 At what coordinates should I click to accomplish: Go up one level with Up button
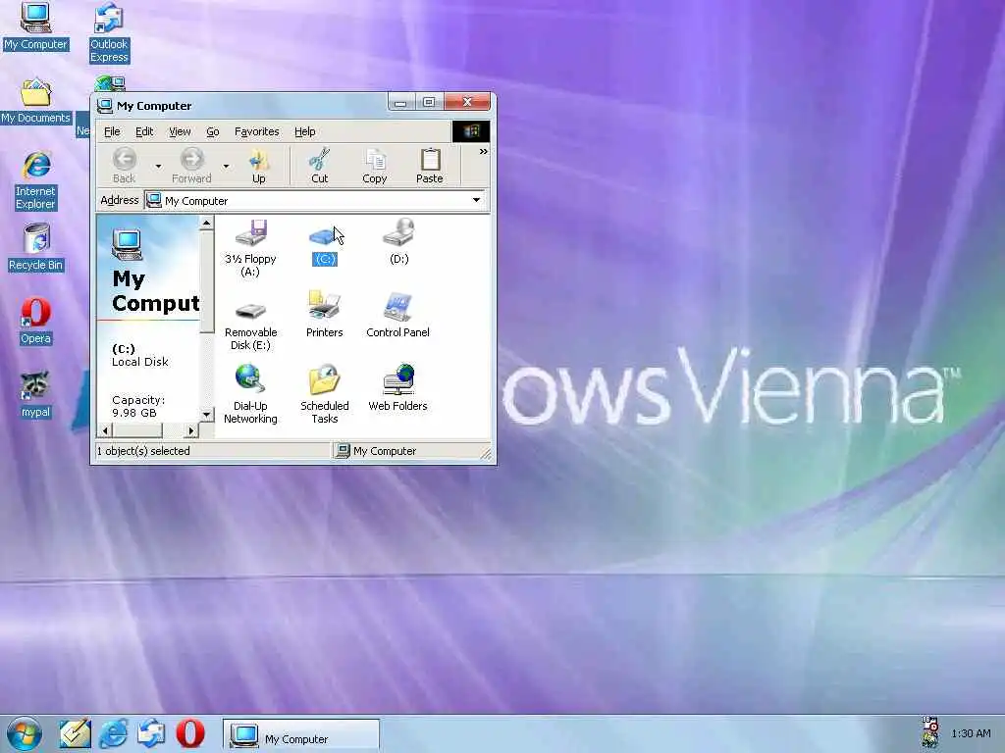point(259,166)
